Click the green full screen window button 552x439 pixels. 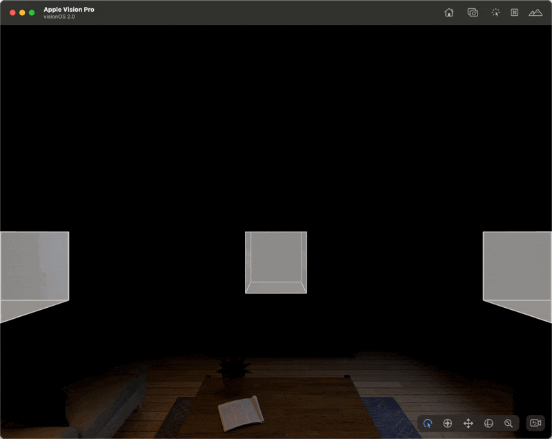tap(30, 12)
